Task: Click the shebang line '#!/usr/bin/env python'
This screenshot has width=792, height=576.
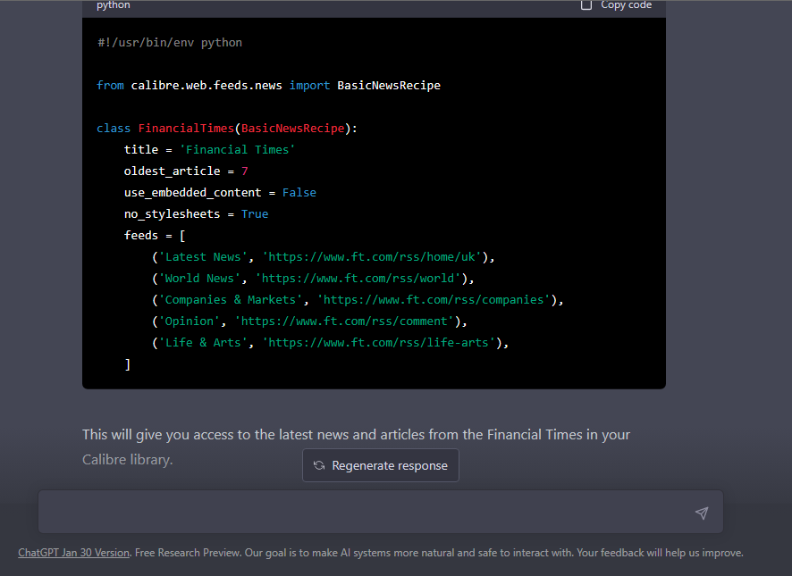Action: pyautogui.click(x=170, y=43)
